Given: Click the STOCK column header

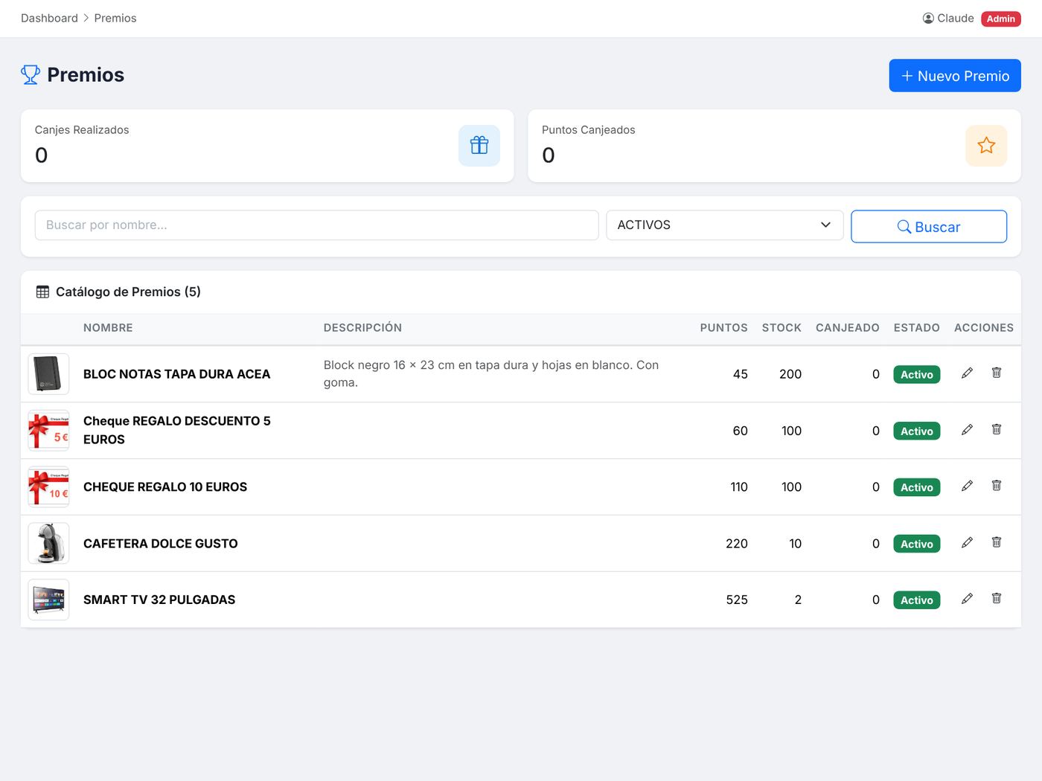Looking at the screenshot, I should click(x=781, y=328).
